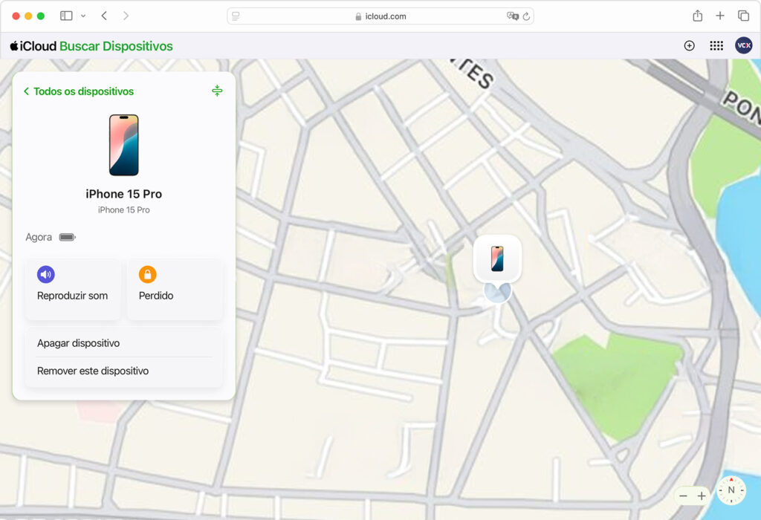This screenshot has height=520, width=761.
Task: Open the add widget plus icon
Action: 689,45
